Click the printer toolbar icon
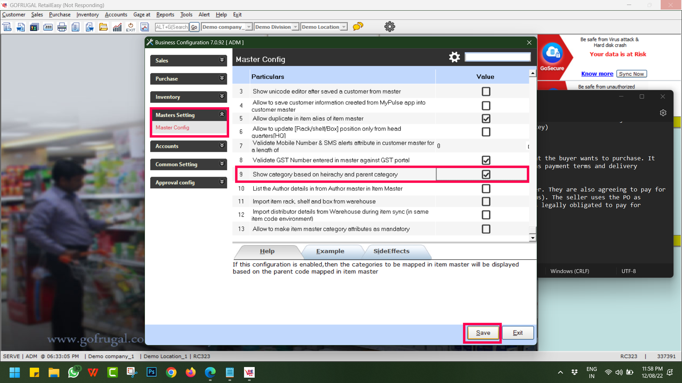 (x=62, y=27)
